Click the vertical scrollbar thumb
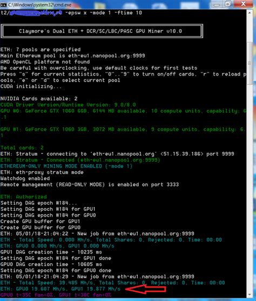 click(x=250, y=63)
